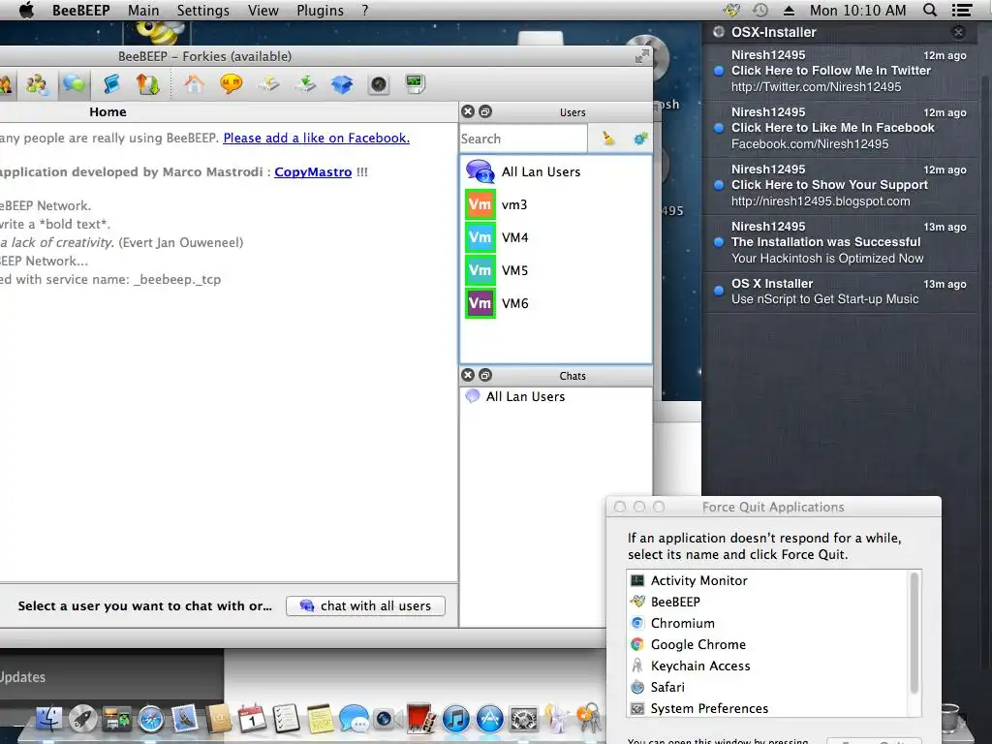
Task: Select All Lan Users in Users list
Action: [x=556, y=171]
